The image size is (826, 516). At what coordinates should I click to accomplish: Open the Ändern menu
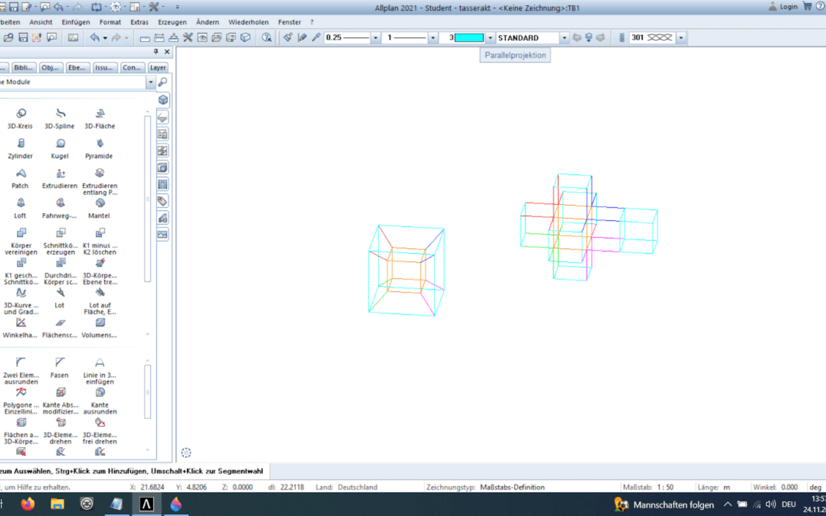click(x=207, y=22)
